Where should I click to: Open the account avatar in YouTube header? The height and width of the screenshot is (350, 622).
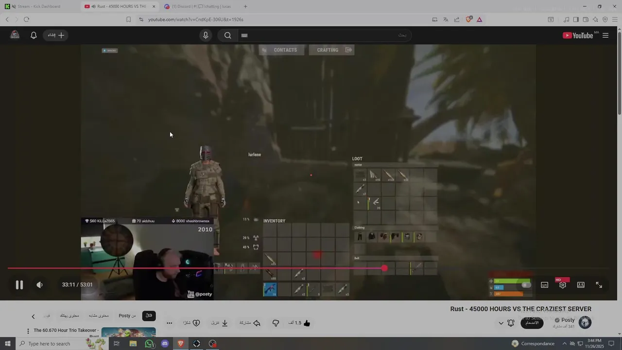tap(15, 35)
